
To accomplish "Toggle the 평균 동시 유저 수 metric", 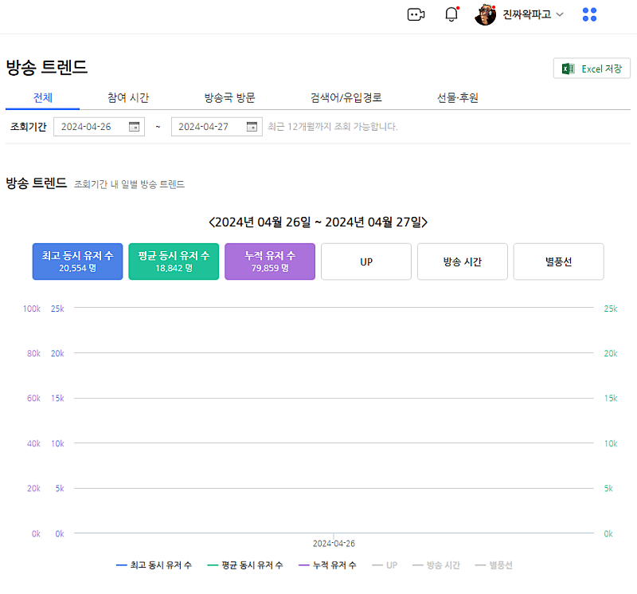I will coord(174,262).
